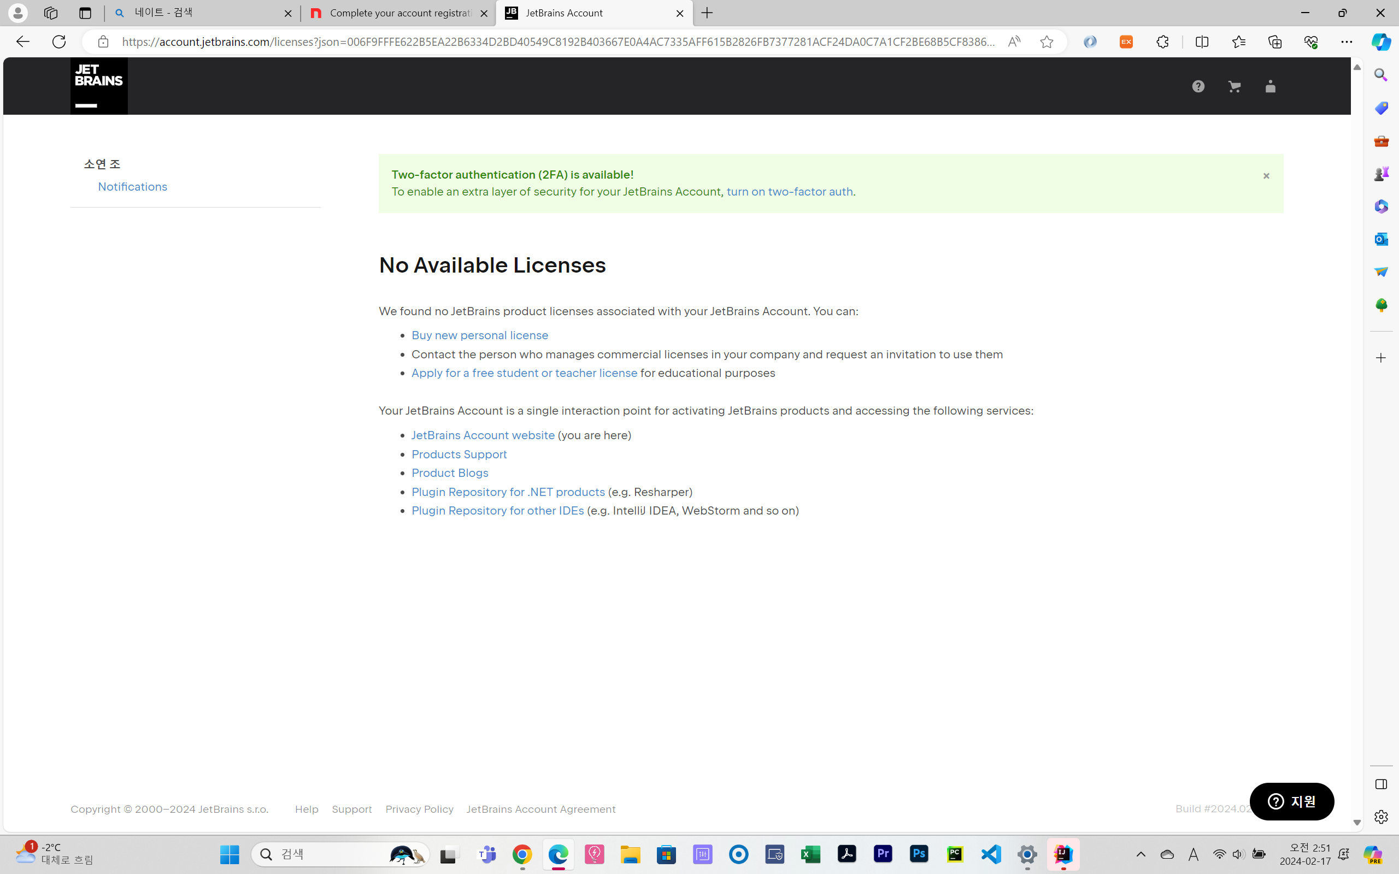Open the Notifications sidebar link

pos(132,187)
